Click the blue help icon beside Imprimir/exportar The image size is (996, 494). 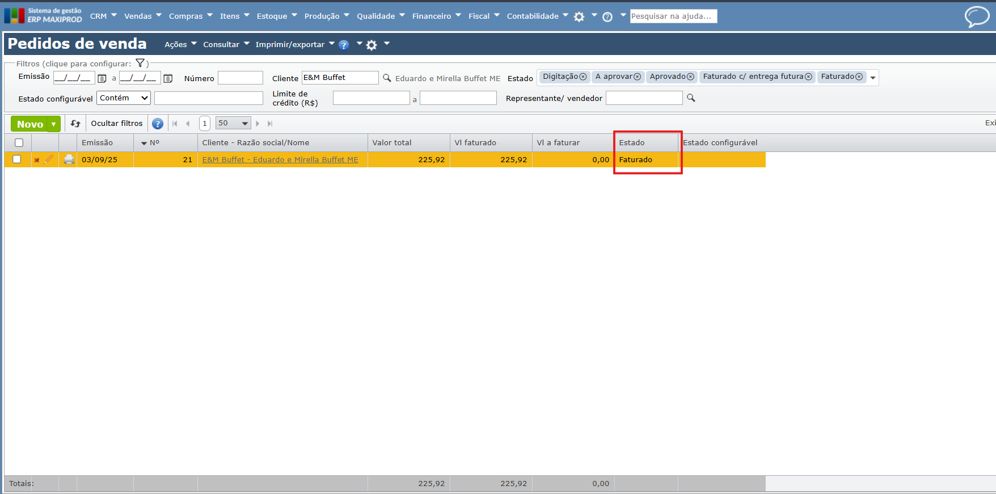pos(344,45)
